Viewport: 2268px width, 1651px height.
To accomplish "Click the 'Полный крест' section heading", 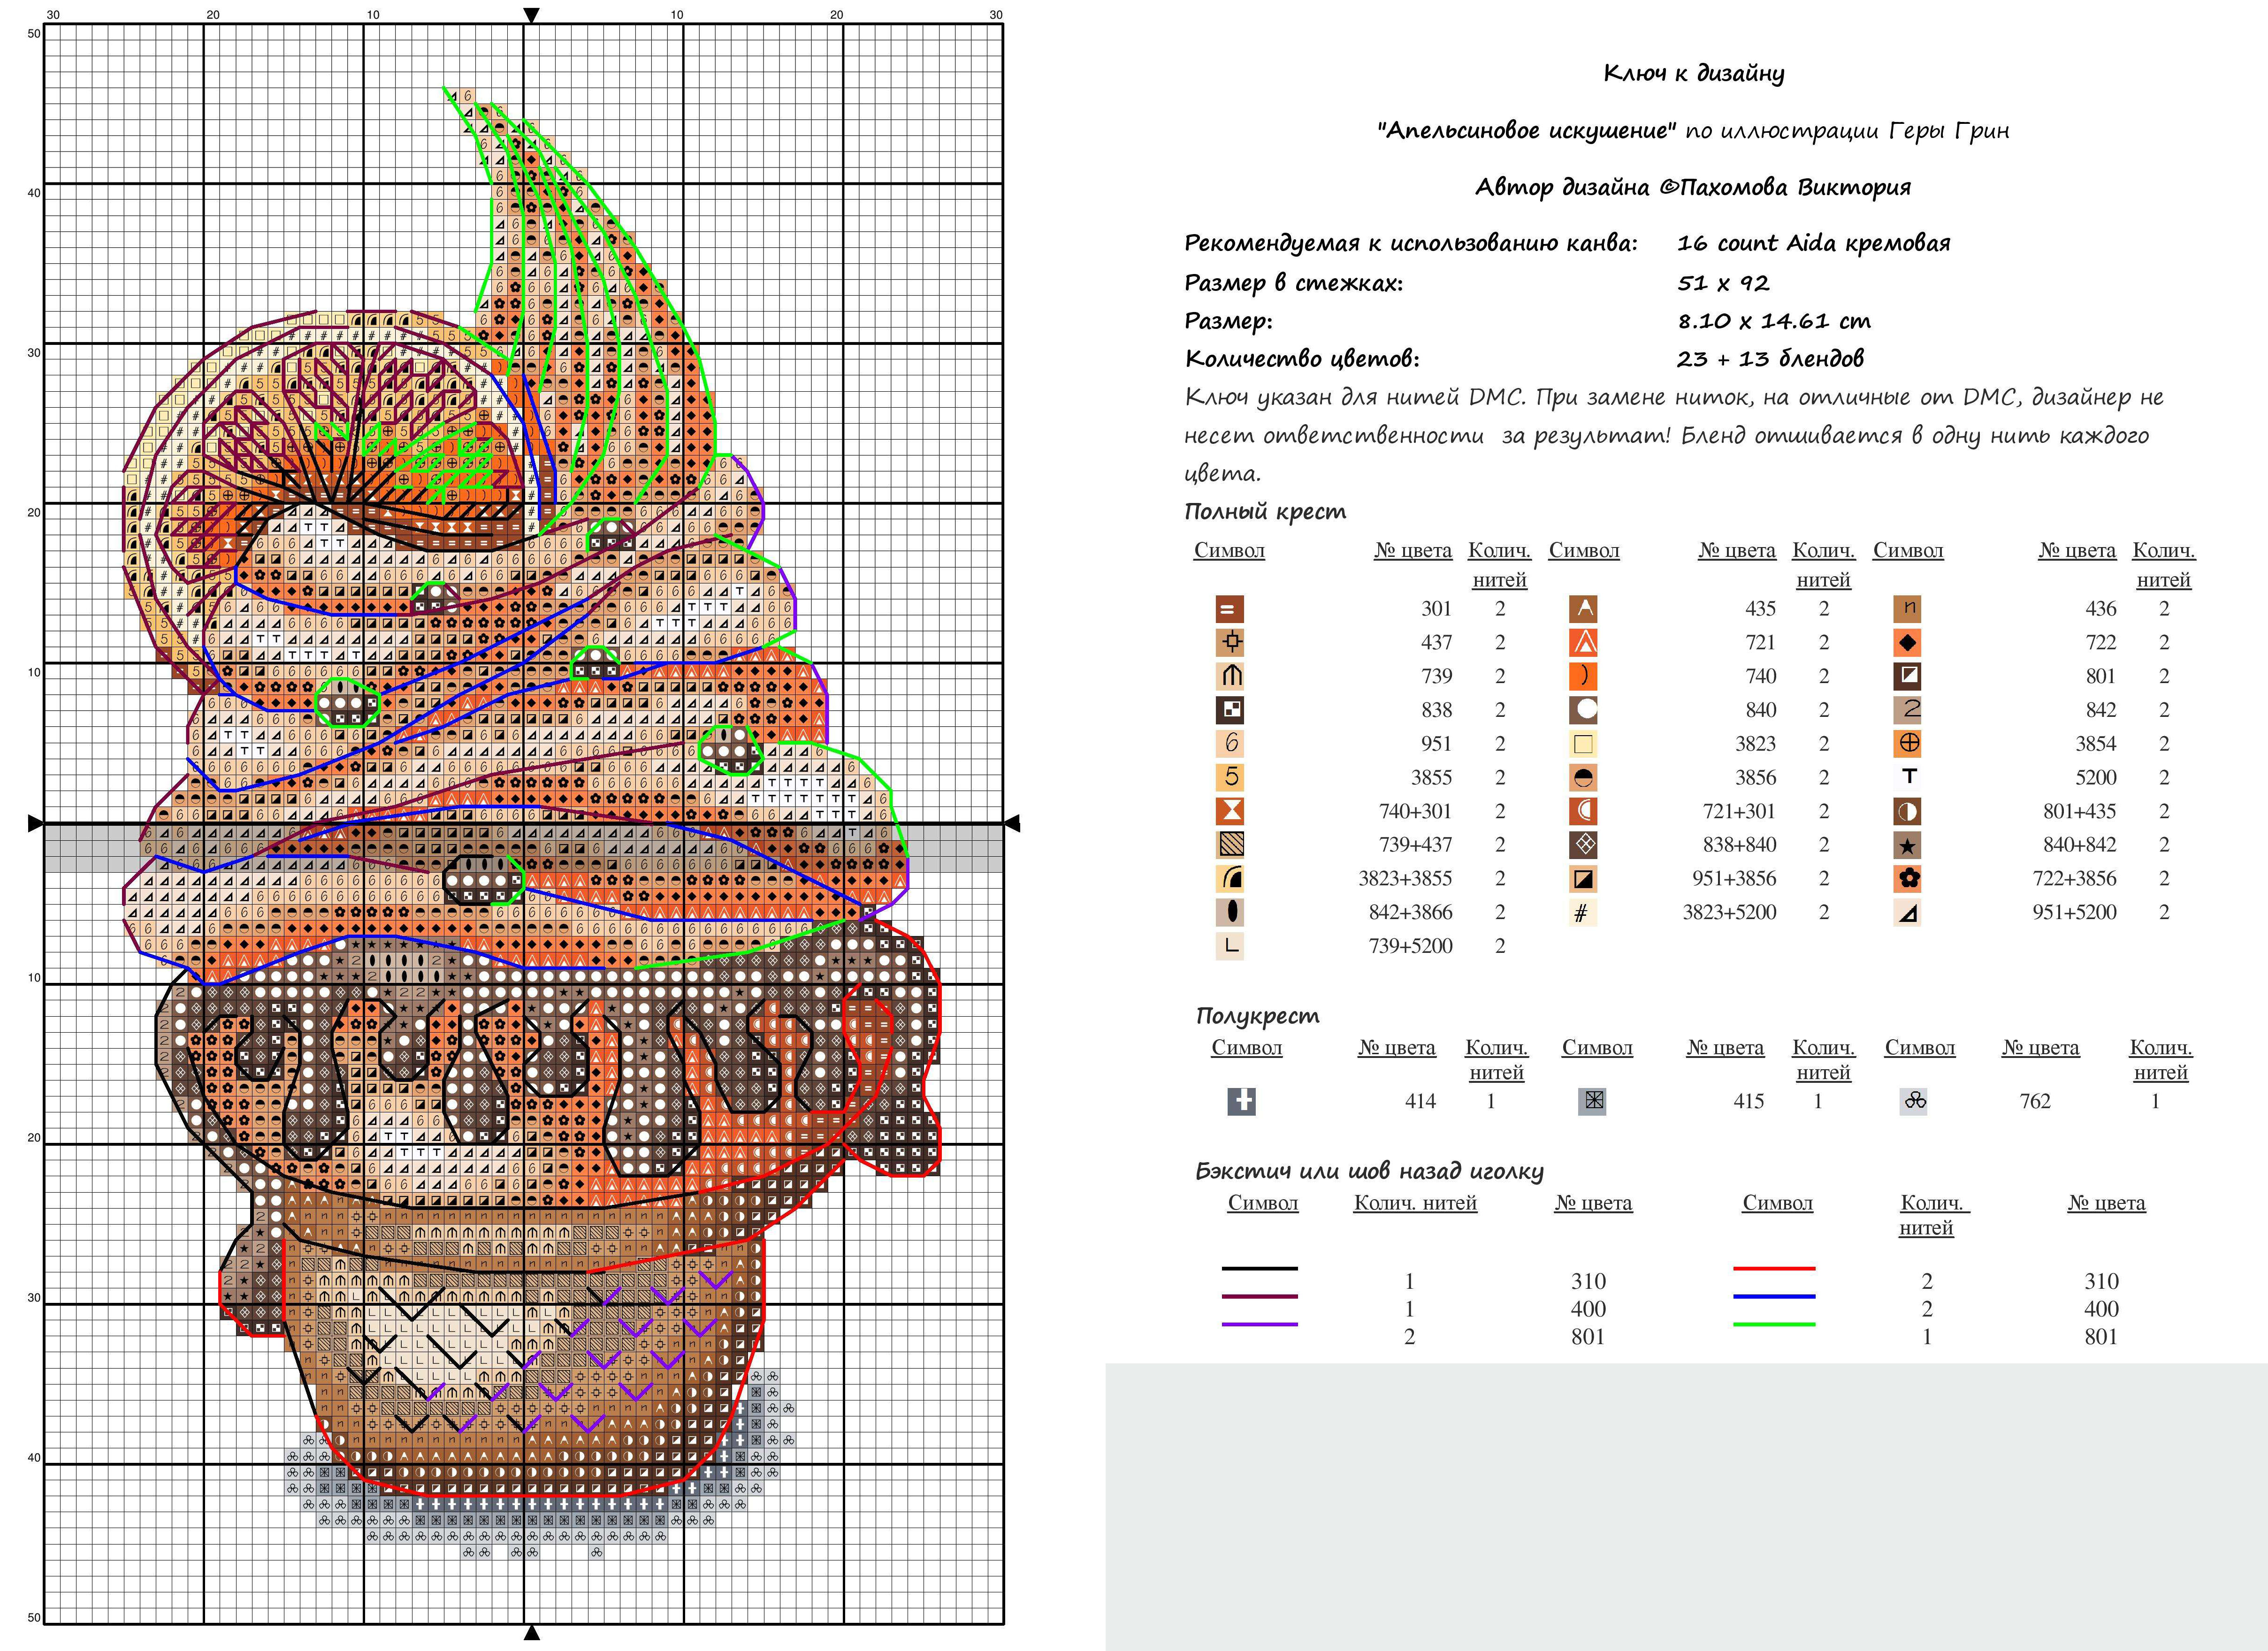I will (1265, 512).
